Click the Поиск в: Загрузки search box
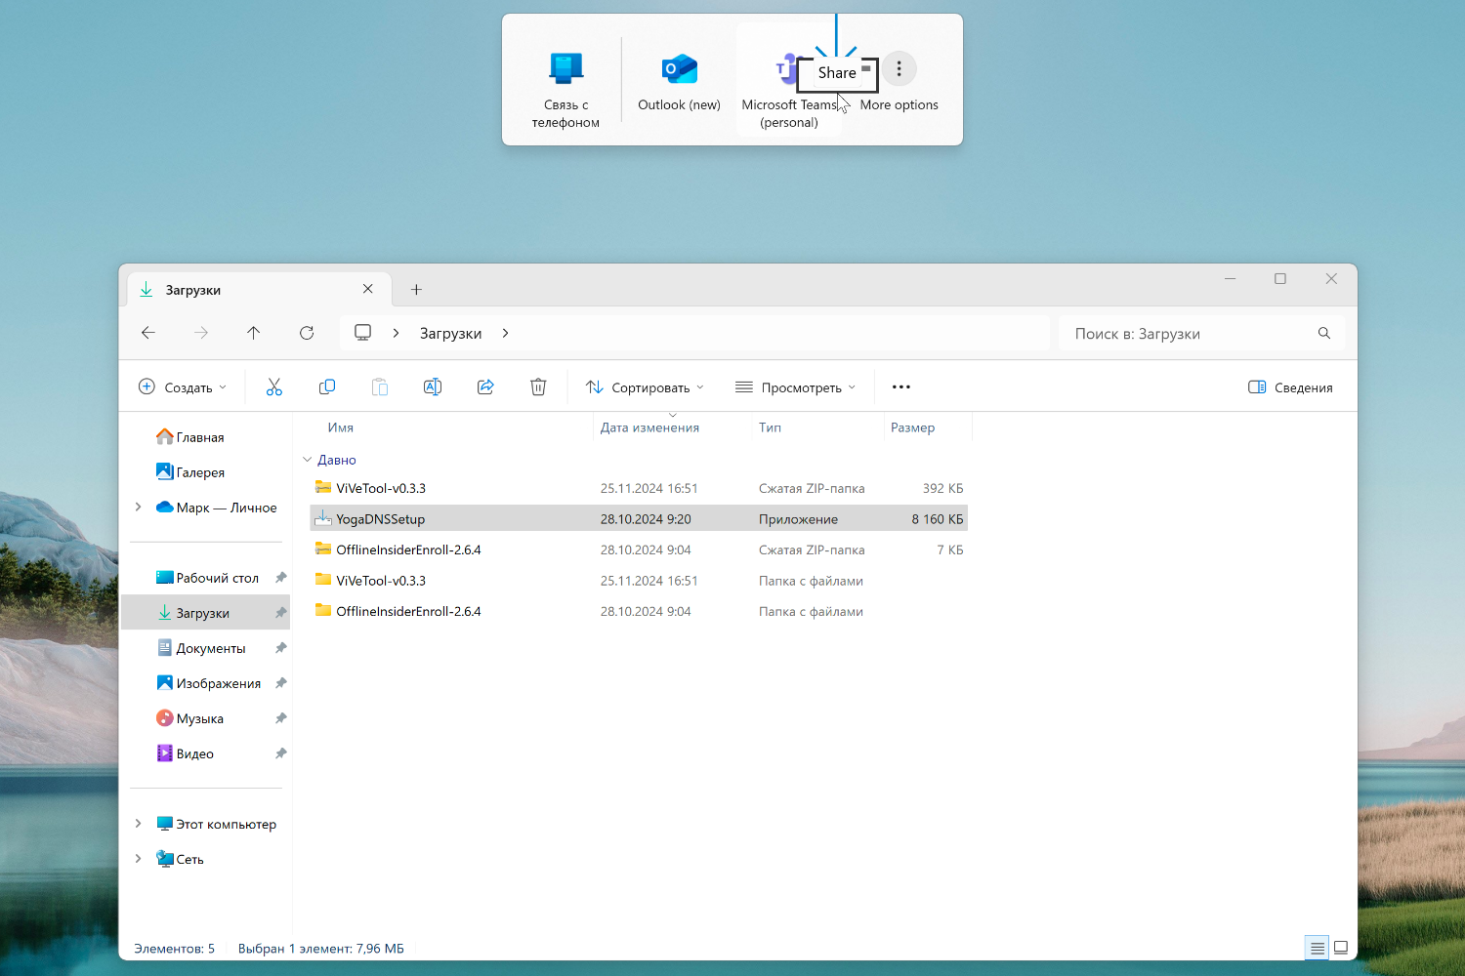The width and height of the screenshot is (1465, 976). coord(1192,334)
